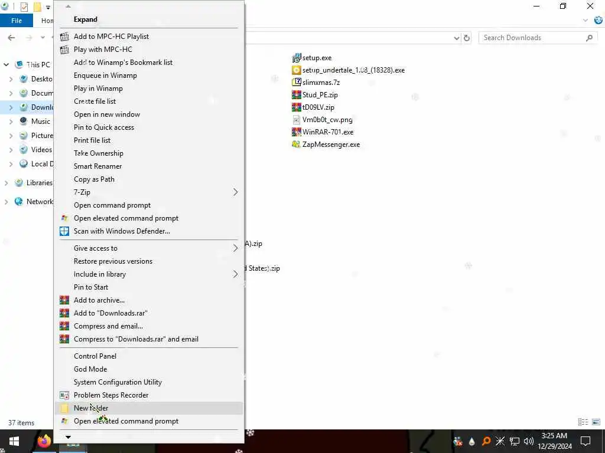Open the quick access toolbar dropdown arrow
The image size is (605, 453).
tap(48, 7)
